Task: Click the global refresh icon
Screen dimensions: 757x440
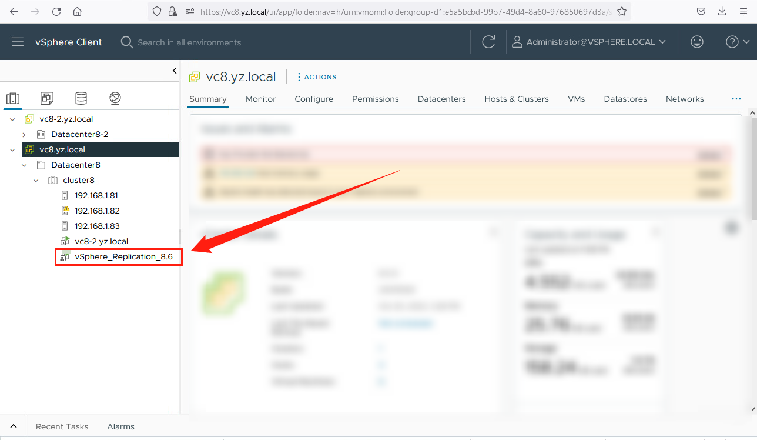Action: 488,42
